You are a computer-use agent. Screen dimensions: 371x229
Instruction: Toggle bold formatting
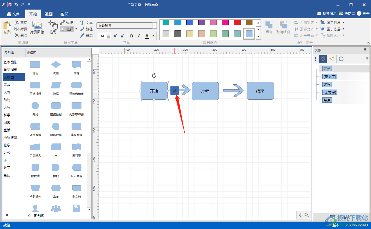pyautogui.click(x=132, y=36)
